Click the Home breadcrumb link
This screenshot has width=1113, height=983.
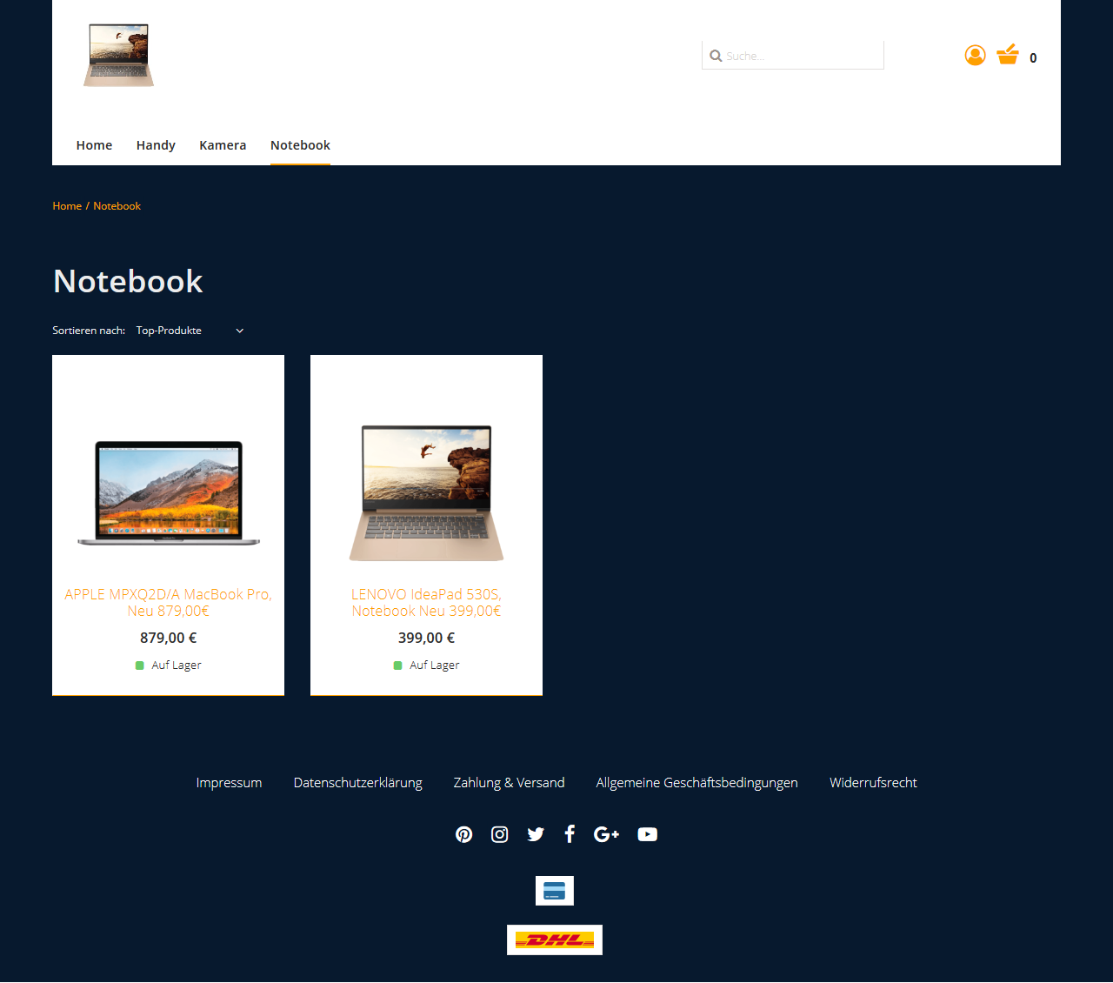pyautogui.click(x=67, y=206)
